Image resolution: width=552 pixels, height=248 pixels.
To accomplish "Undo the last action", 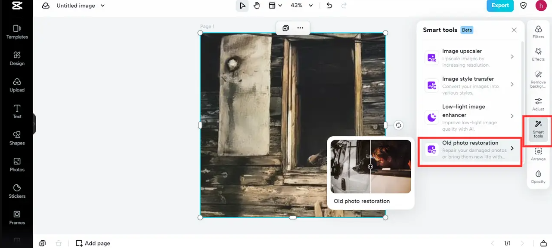I will point(329,6).
